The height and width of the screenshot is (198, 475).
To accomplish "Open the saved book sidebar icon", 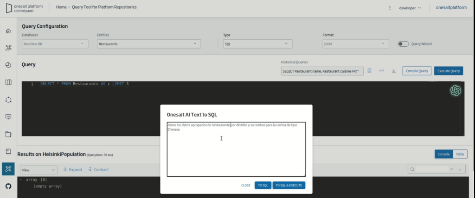I will coord(8,151).
